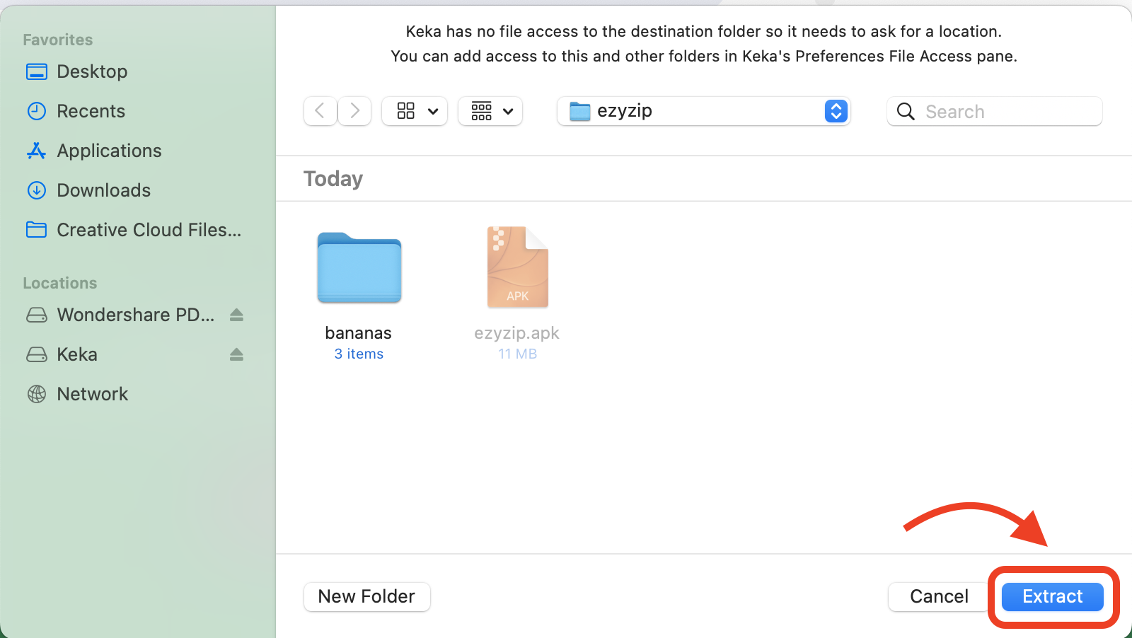Eject the Wondershare PD drive
Screen dimensions: 1132x638
coord(237,315)
